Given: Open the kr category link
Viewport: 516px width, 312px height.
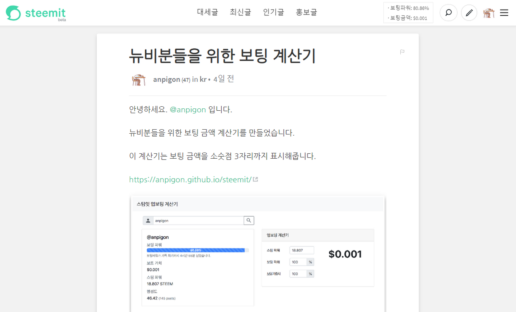Looking at the screenshot, I should point(203,79).
